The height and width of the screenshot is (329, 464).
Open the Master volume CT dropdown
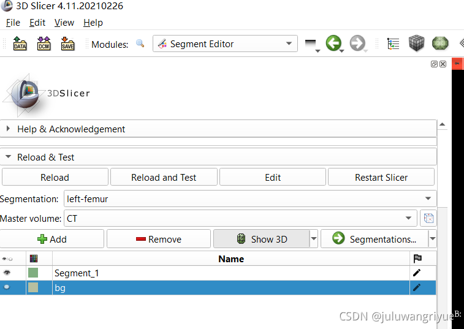pos(240,218)
